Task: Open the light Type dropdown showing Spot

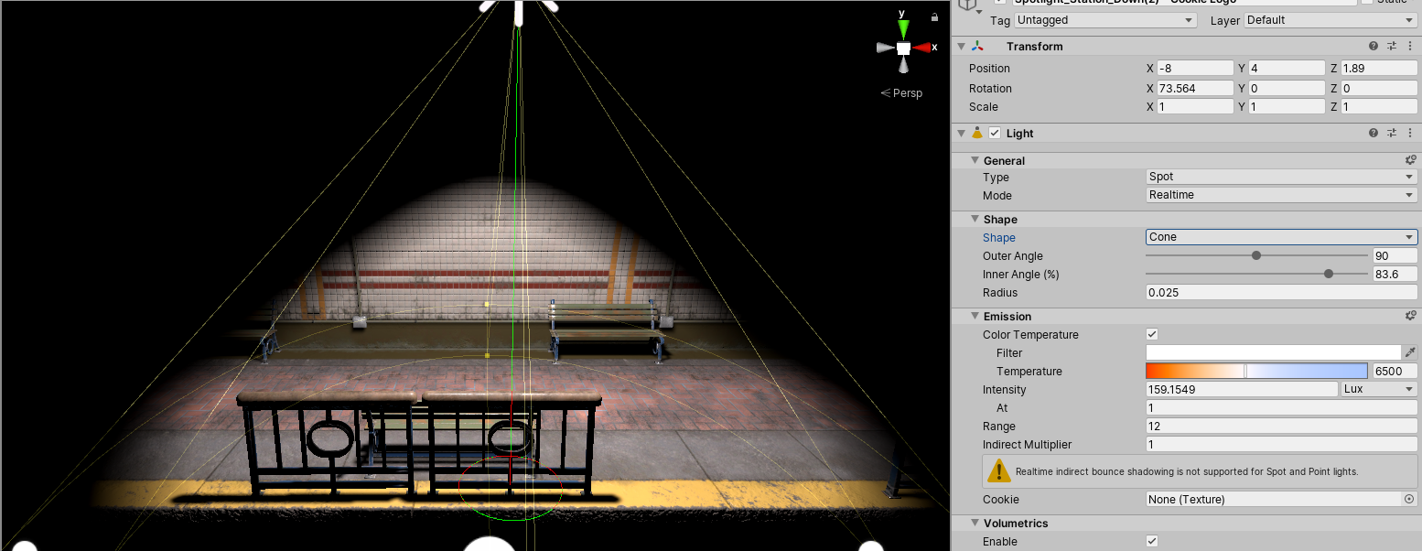Action: (1281, 177)
